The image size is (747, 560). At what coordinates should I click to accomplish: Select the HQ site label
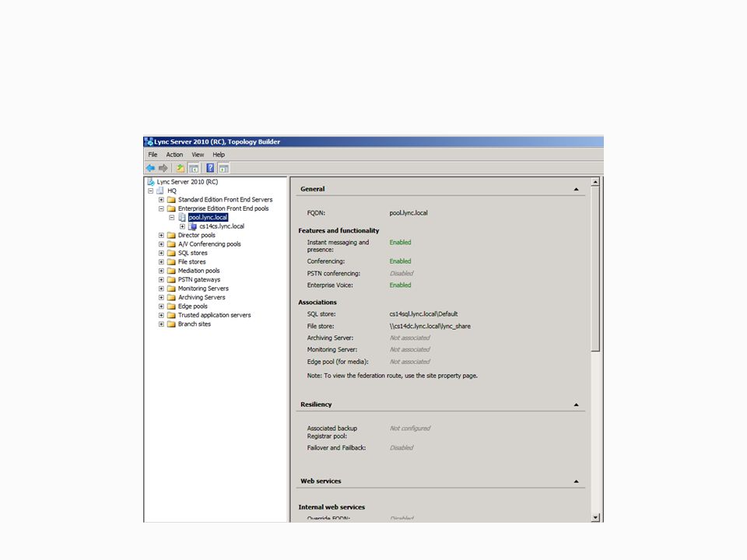172,191
